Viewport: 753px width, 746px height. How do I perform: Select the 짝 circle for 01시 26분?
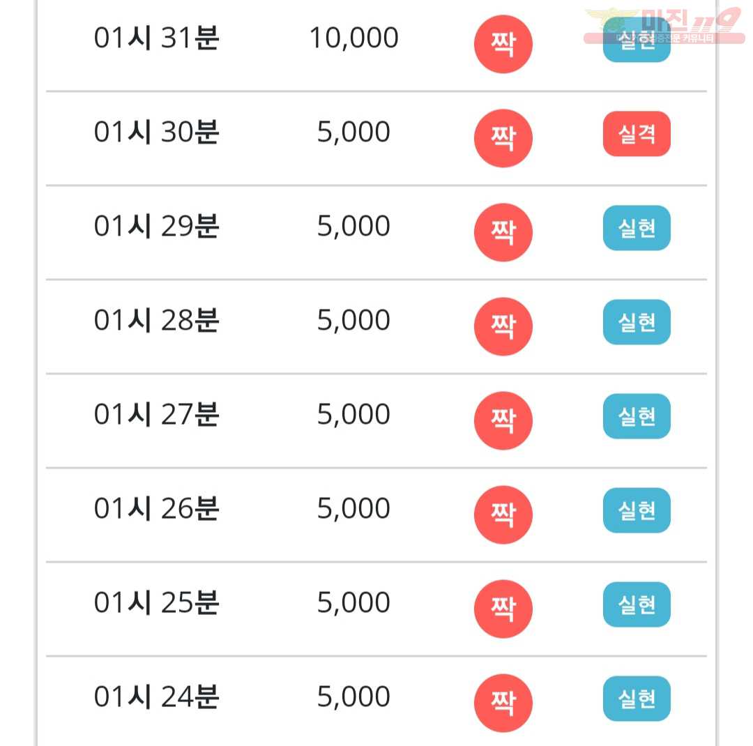coord(503,515)
